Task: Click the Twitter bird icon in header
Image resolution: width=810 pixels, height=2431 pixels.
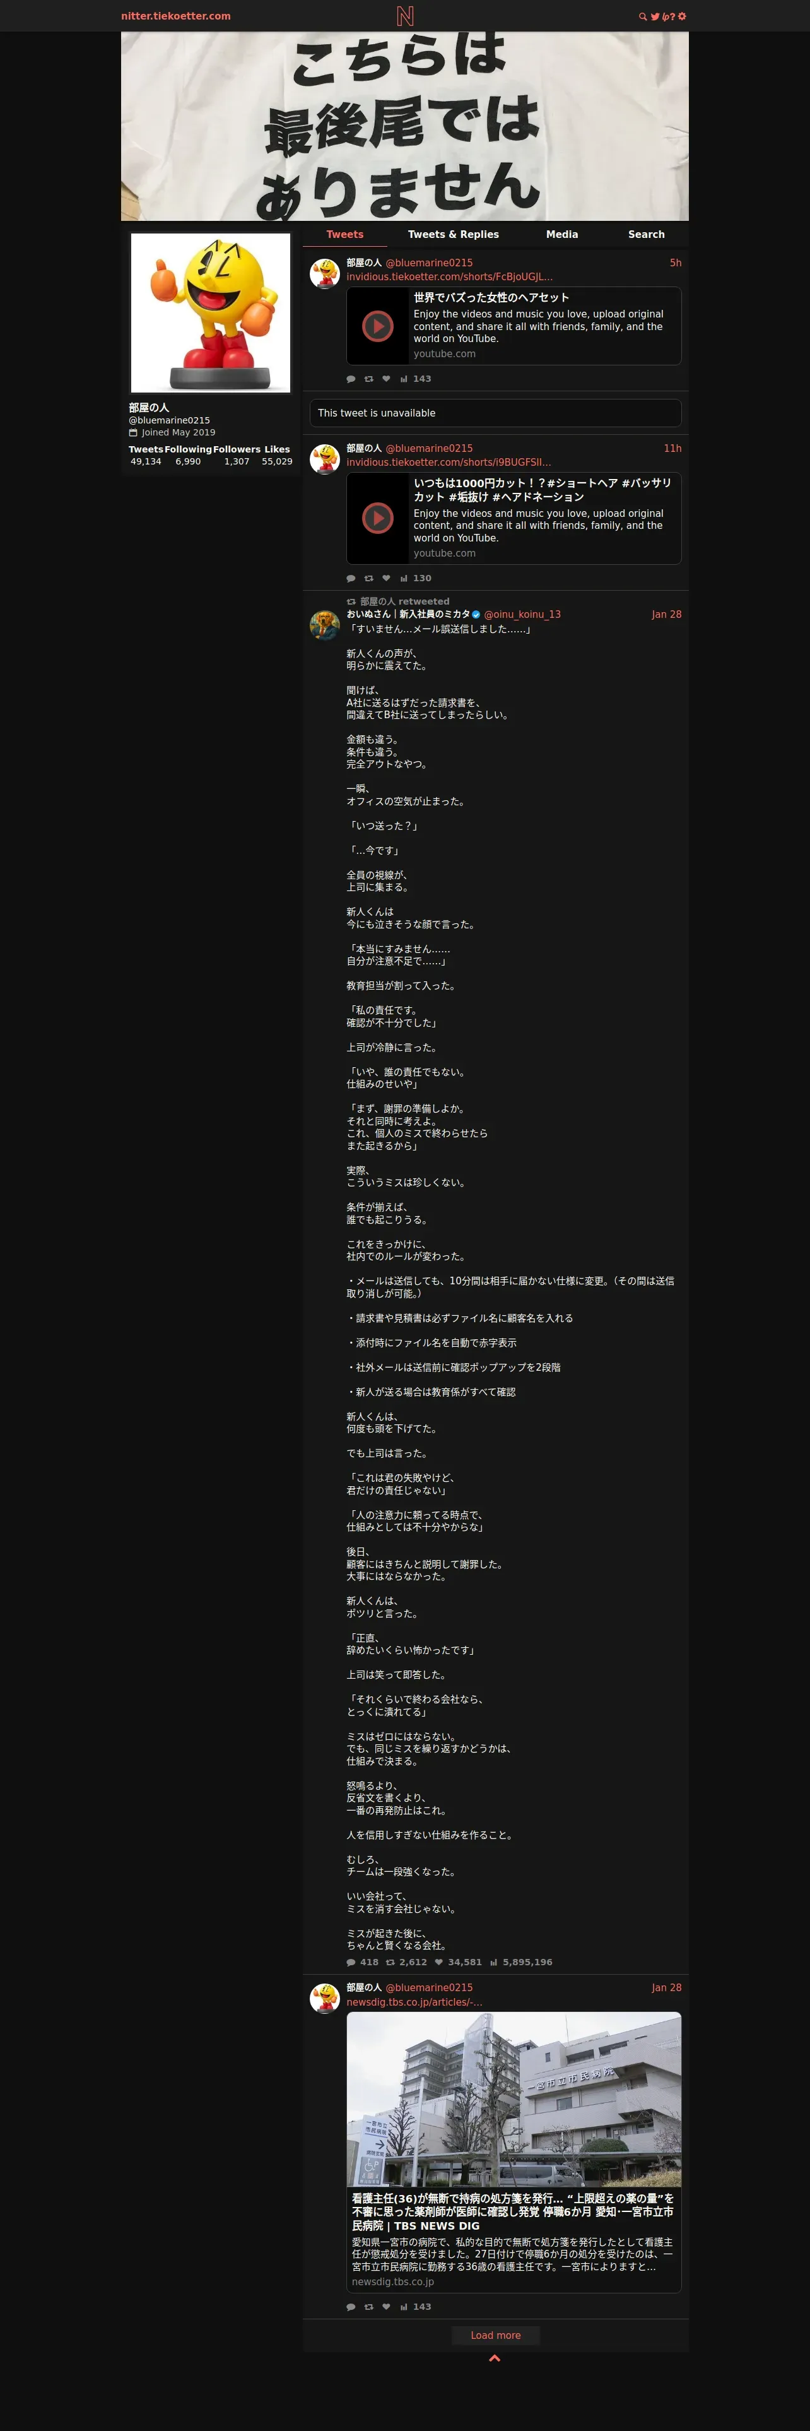Action: pyautogui.click(x=655, y=16)
